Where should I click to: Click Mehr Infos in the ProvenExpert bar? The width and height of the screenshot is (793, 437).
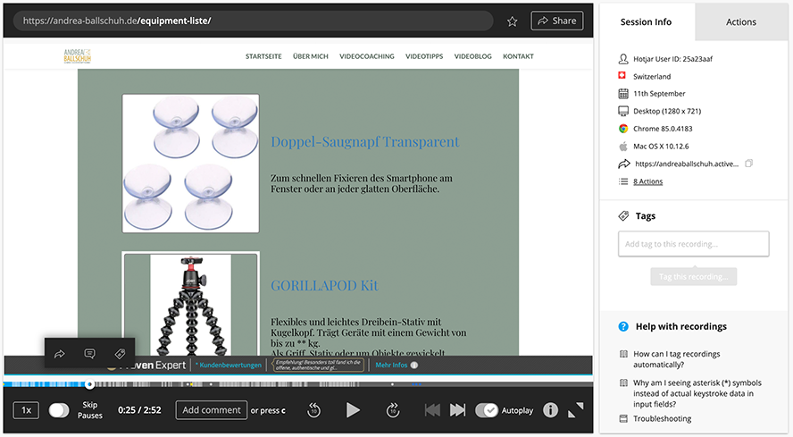click(391, 366)
